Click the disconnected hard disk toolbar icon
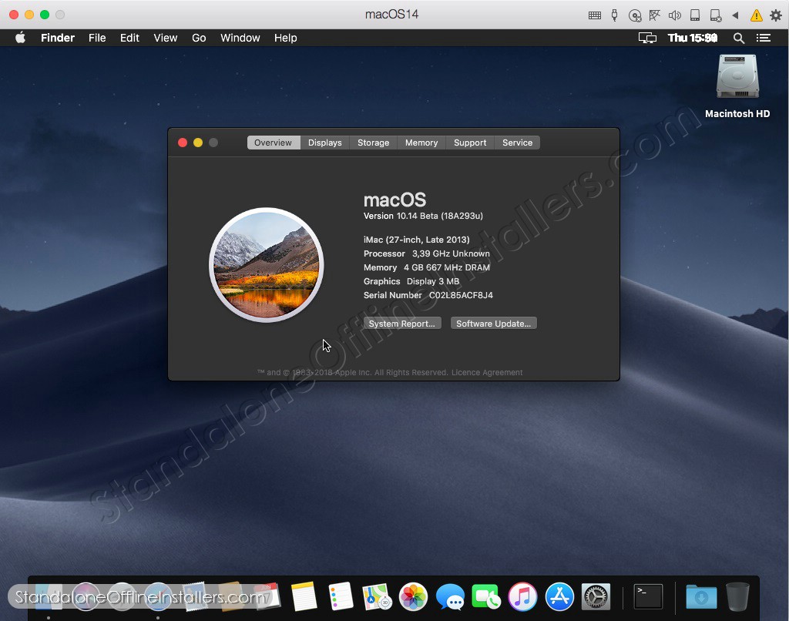 tap(716, 15)
